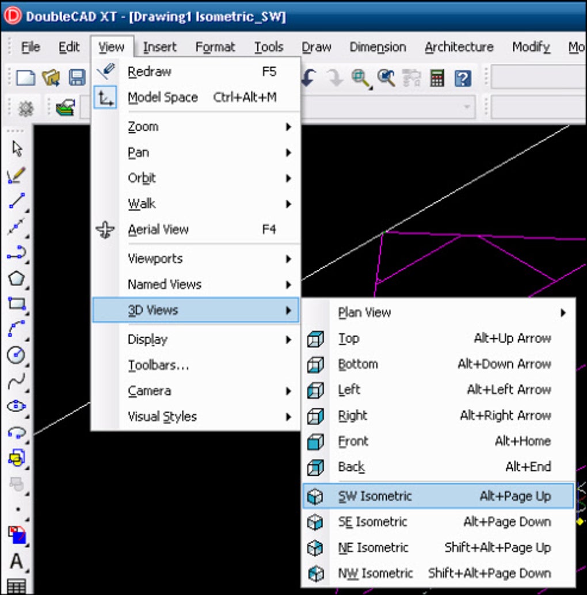Choose the Select arrow tool

(17, 148)
